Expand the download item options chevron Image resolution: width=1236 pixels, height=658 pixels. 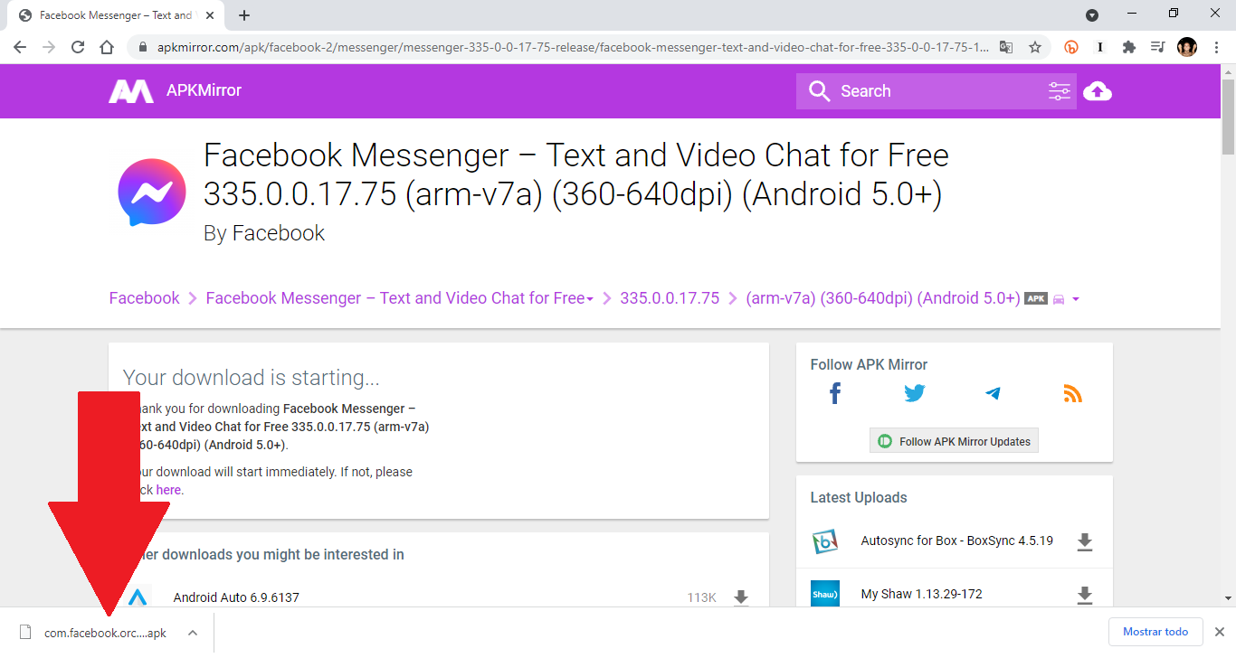pos(193,633)
